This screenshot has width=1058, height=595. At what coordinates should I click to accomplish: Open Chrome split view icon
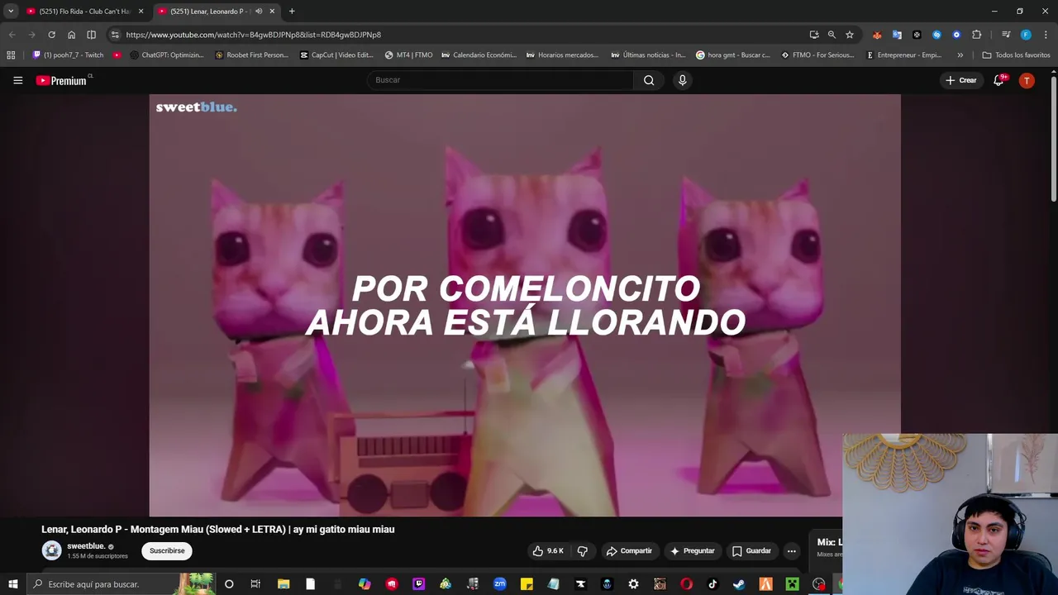point(91,35)
